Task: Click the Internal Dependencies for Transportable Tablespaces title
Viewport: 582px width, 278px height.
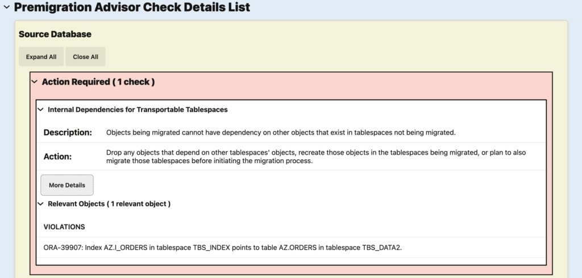Action: [138, 109]
